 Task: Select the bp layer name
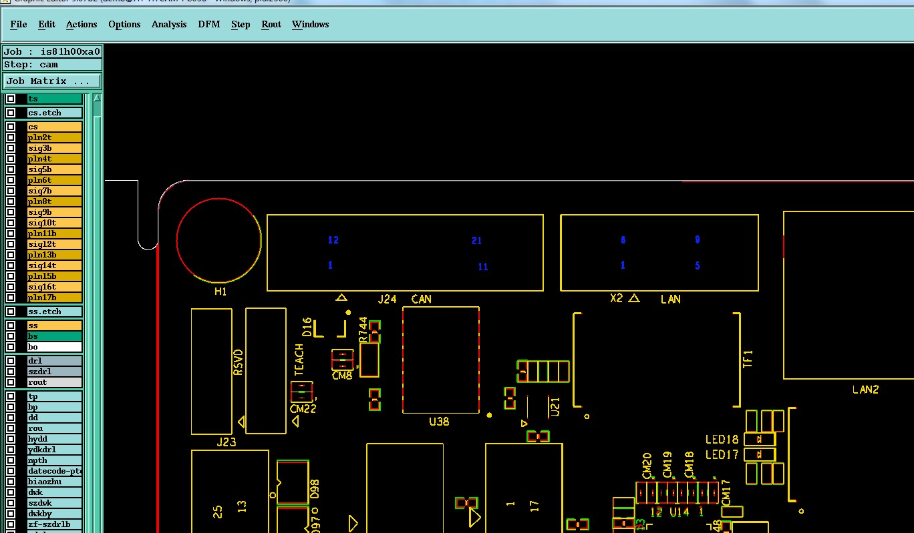coord(55,407)
